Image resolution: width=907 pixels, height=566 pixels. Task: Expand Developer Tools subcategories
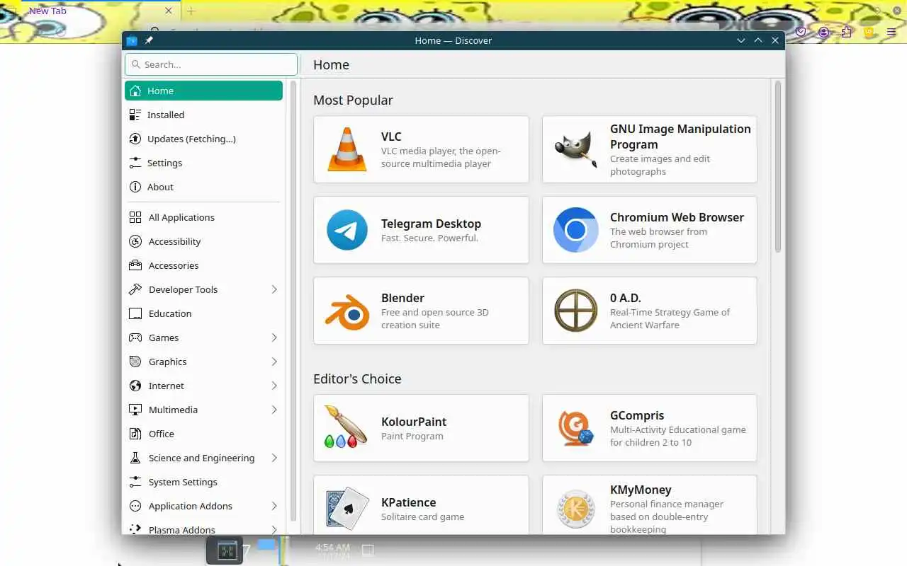pos(274,289)
